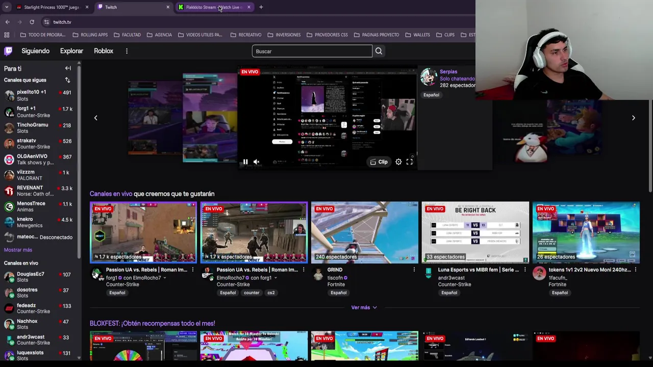Open INVERSIONES bookmarks folder
The image size is (653, 367).
pos(284,35)
